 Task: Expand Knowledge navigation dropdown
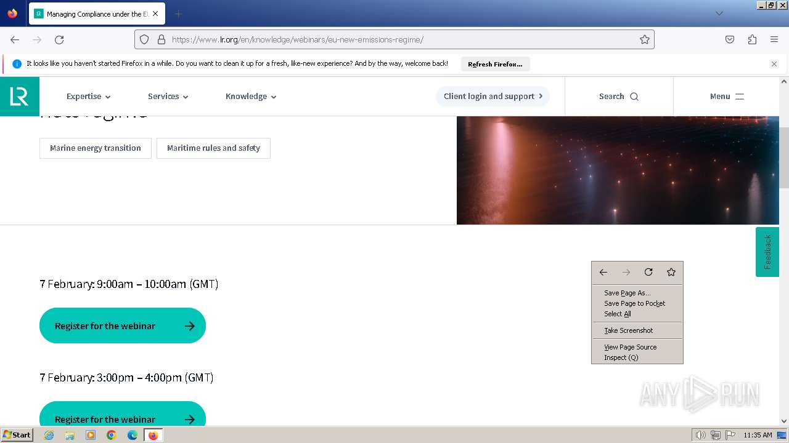click(x=251, y=97)
